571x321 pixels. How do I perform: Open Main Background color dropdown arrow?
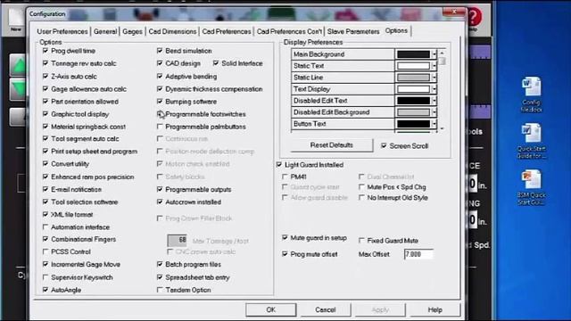(x=434, y=54)
